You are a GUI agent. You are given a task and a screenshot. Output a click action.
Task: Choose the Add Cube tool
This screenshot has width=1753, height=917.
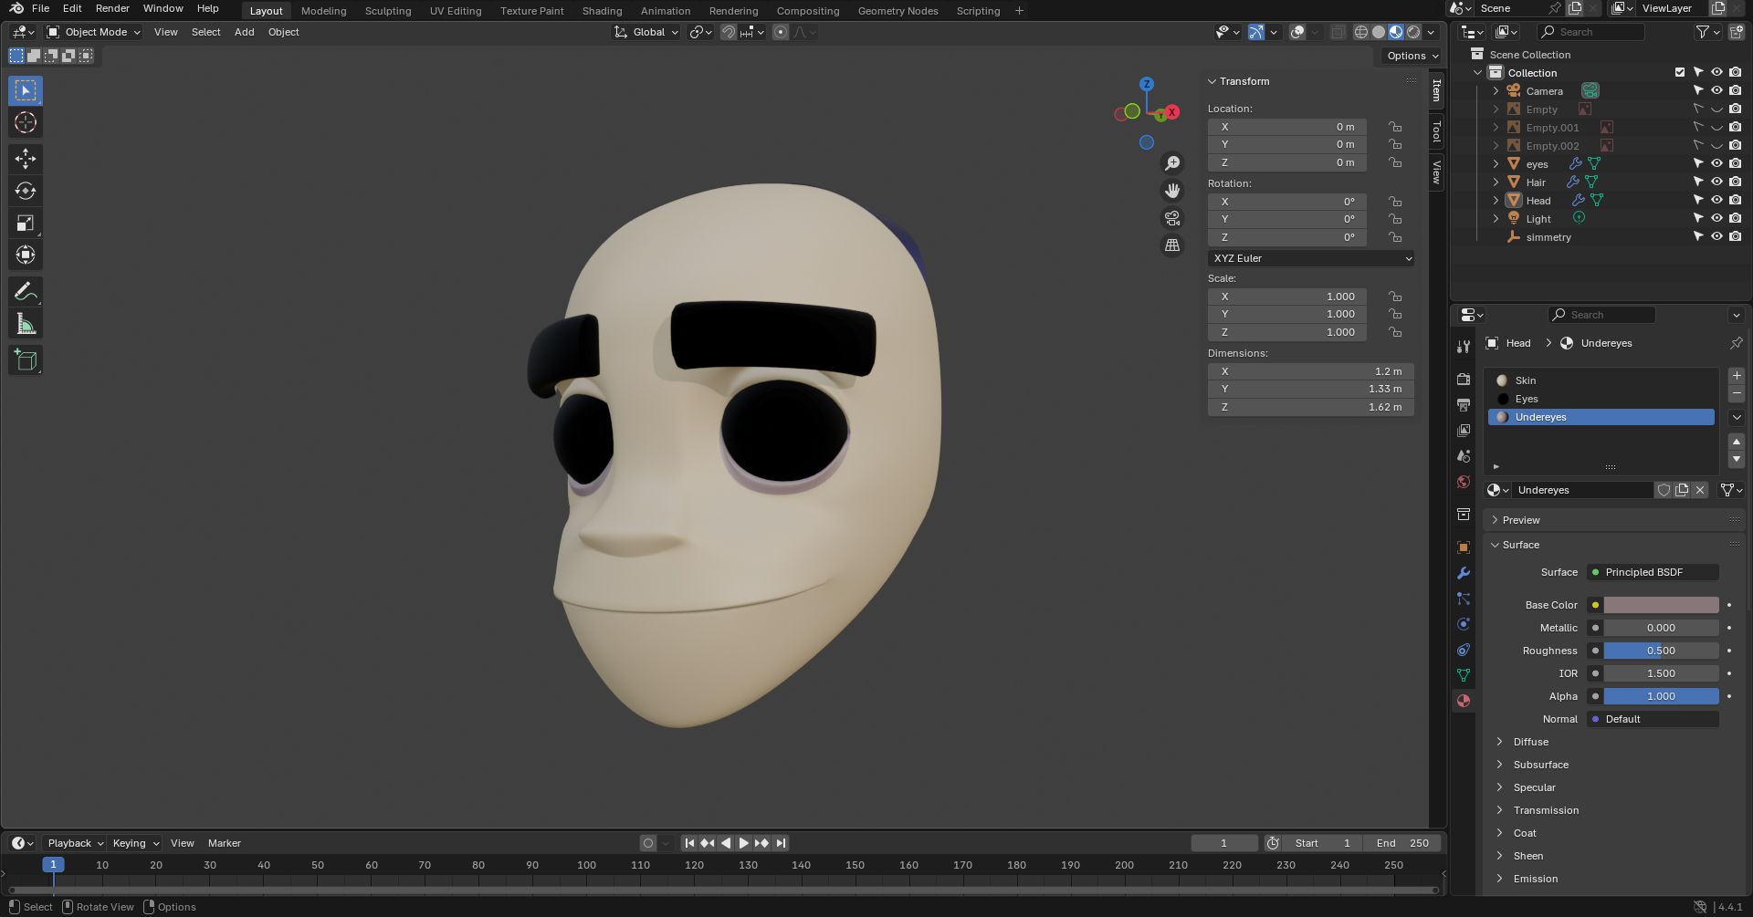pyautogui.click(x=26, y=360)
